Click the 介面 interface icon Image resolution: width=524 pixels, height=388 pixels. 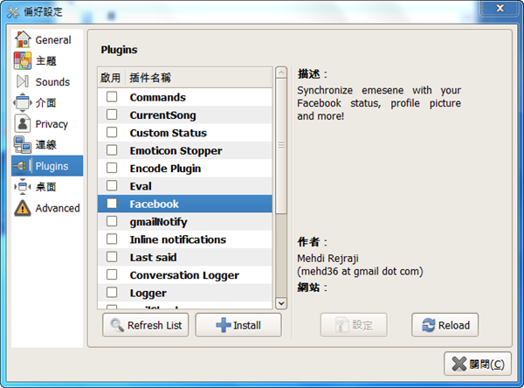click(23, 102)
